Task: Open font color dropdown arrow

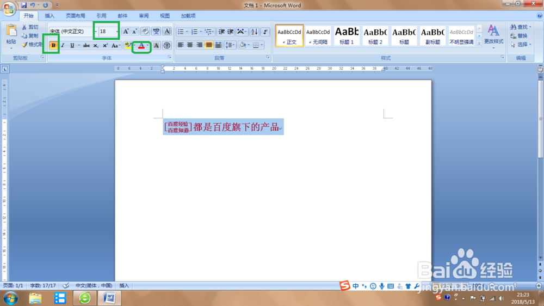Action: [x=147, y=45]
